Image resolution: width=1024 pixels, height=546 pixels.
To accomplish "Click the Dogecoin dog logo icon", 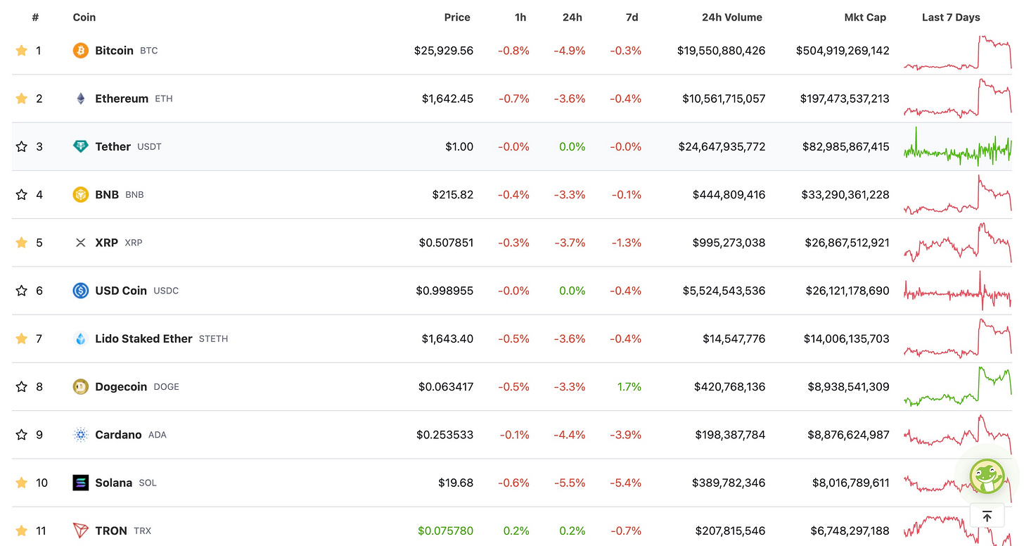I will (x=81, y=386).
